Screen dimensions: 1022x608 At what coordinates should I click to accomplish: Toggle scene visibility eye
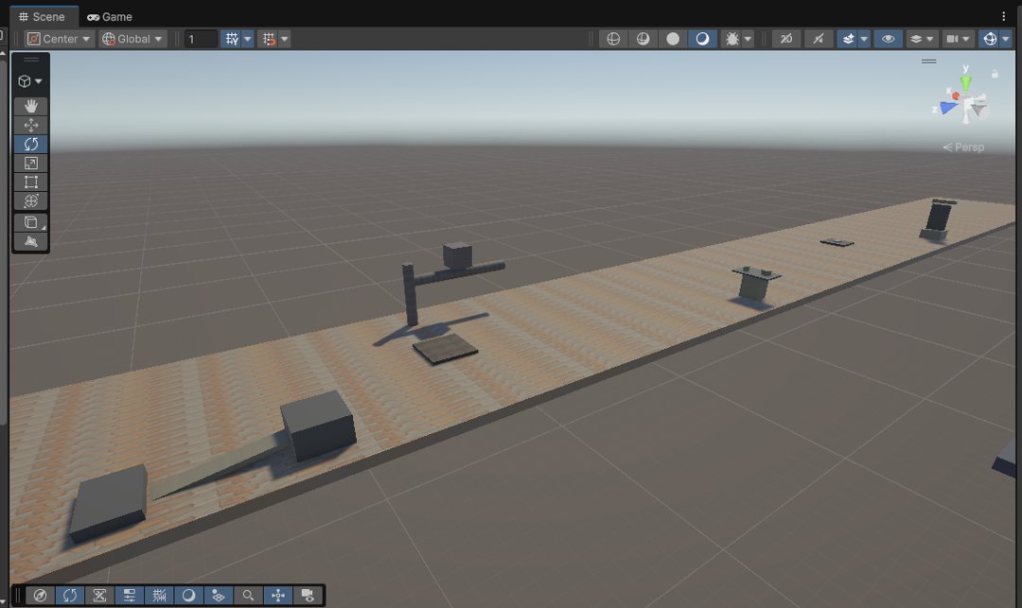(888, 39)
